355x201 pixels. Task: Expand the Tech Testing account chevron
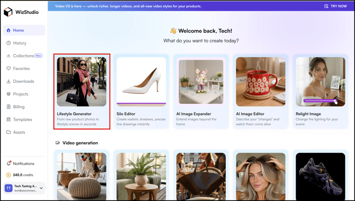pyautogui.click(x=41, y=188)
